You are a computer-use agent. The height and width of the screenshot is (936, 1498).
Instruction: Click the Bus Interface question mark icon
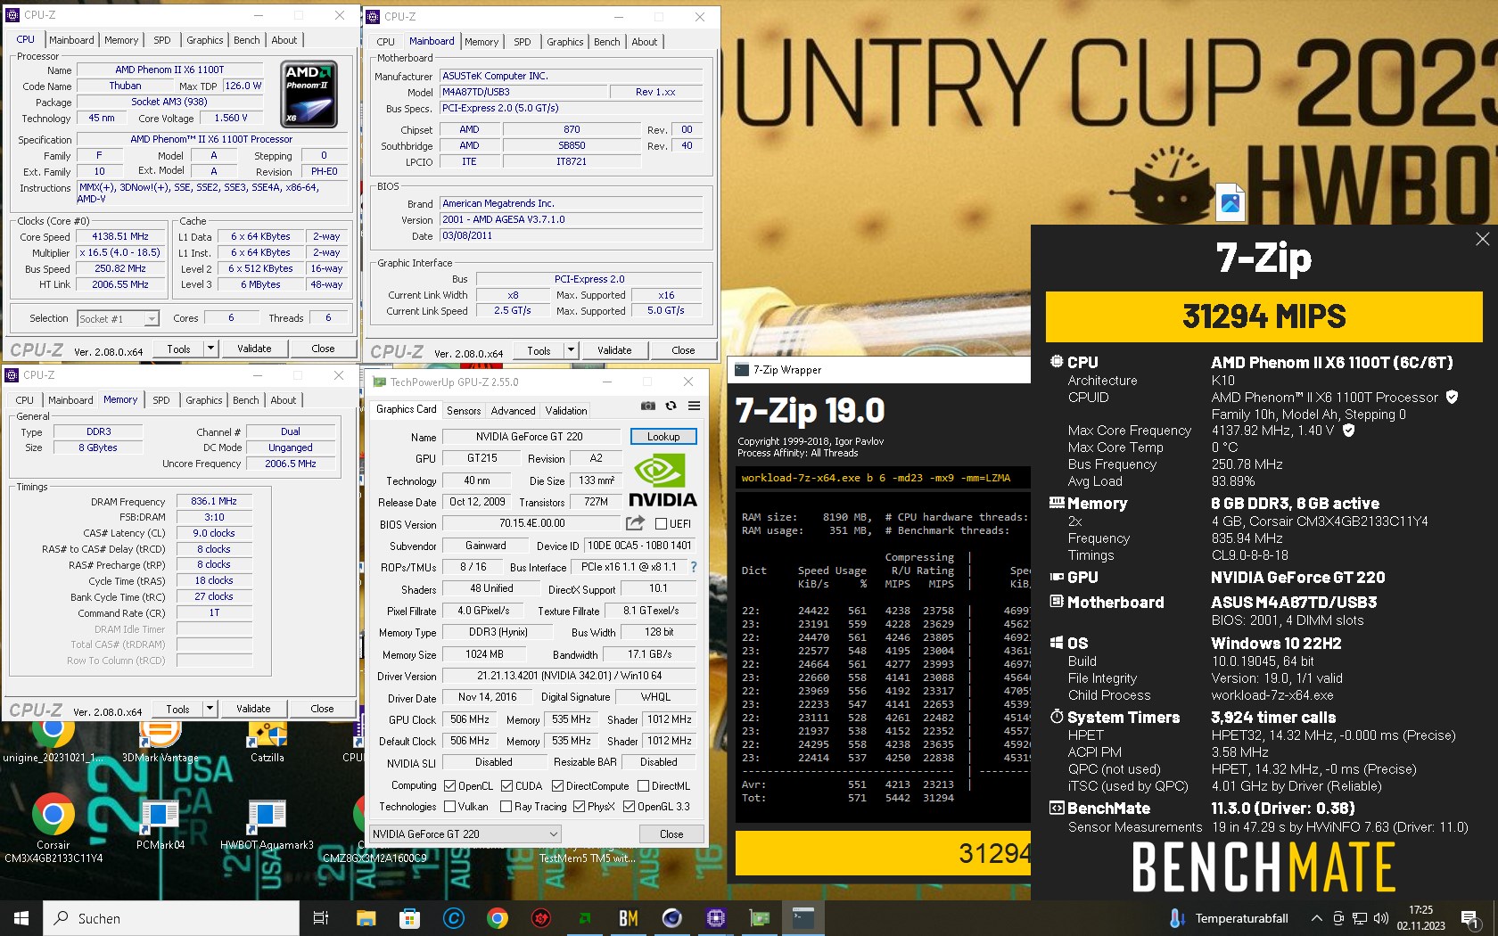coord(694,567)
